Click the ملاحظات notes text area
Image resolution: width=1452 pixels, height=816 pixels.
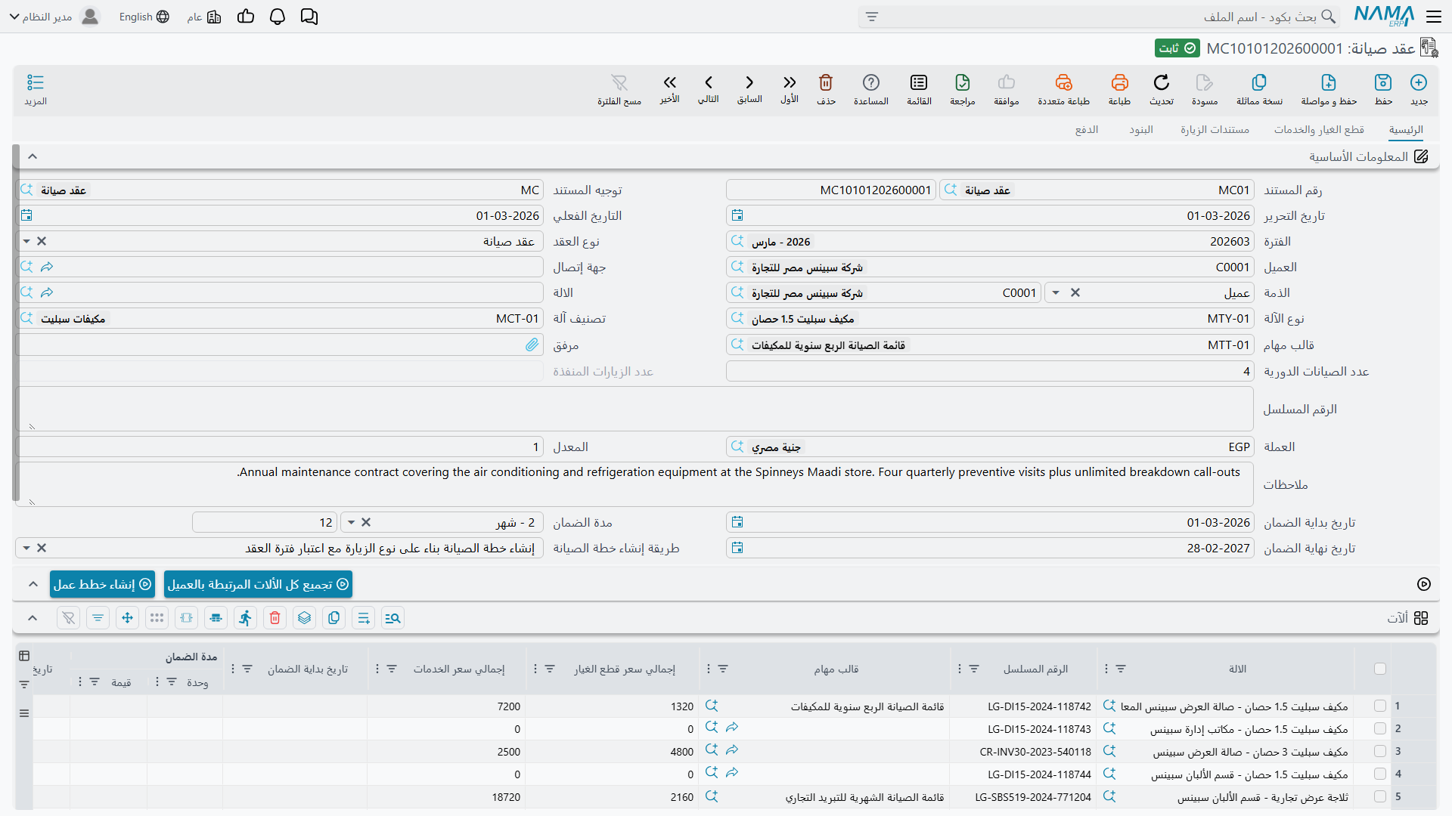coord(634,484)
